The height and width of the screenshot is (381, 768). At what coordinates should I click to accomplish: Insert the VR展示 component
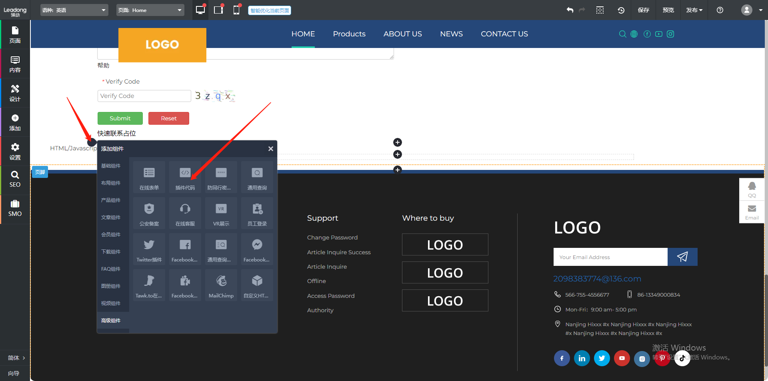tap(221, 213)
